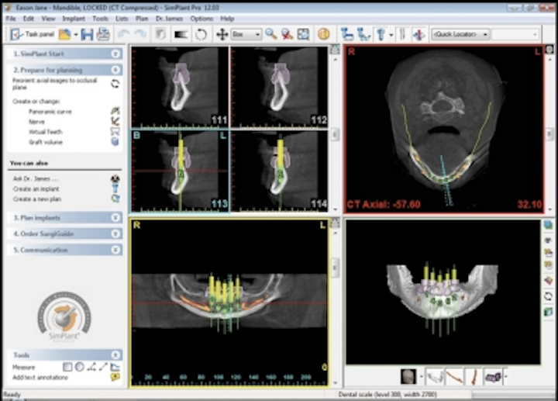Screen dimensions: 558x401
Task: Click the Undo arrow icon
Action: point(123,34)
